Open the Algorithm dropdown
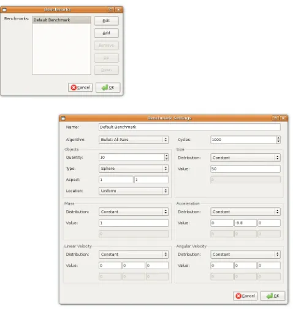This screenshot has height=309, width=293. (134, 140)
